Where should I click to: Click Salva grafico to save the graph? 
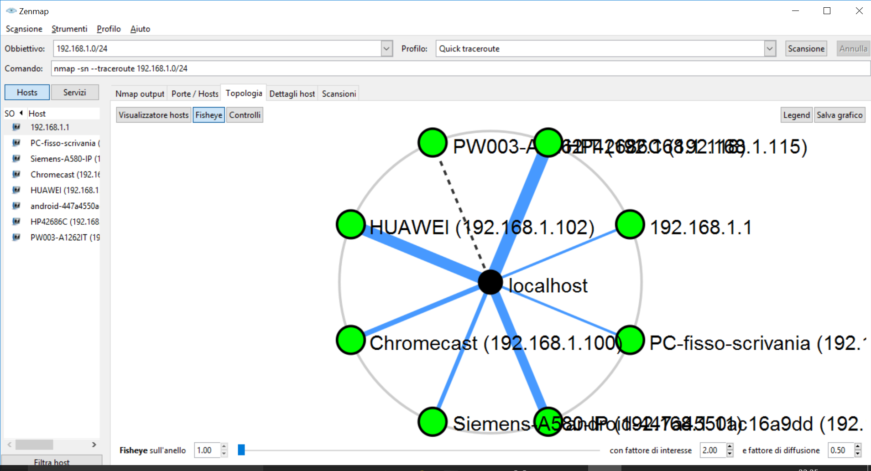840,115
